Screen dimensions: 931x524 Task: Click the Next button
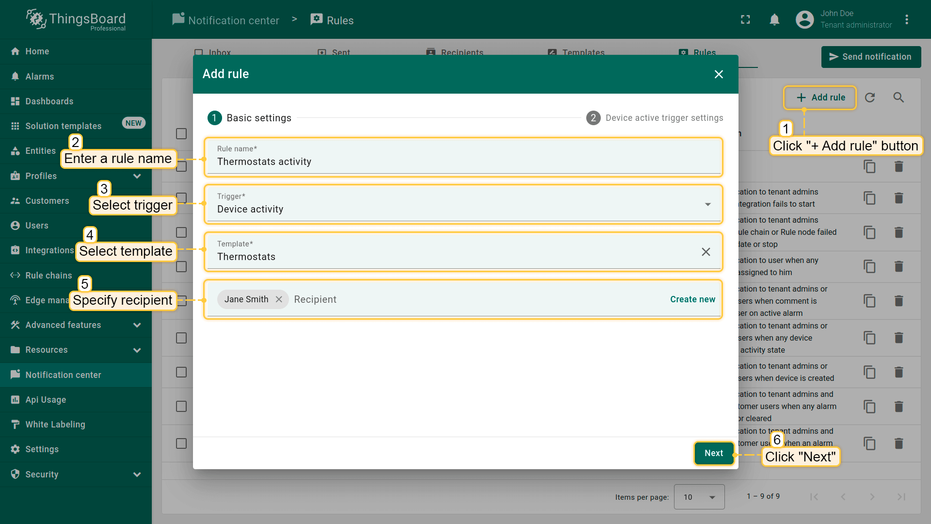click(x=713, y=453)
